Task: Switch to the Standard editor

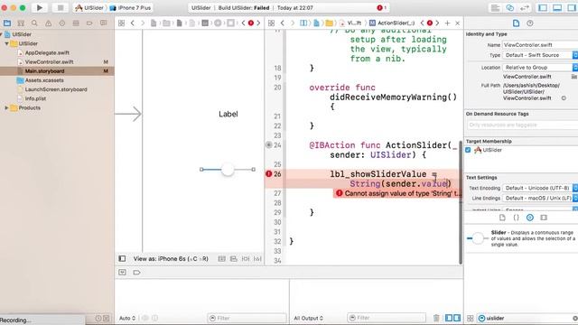Action: point(496,8)
